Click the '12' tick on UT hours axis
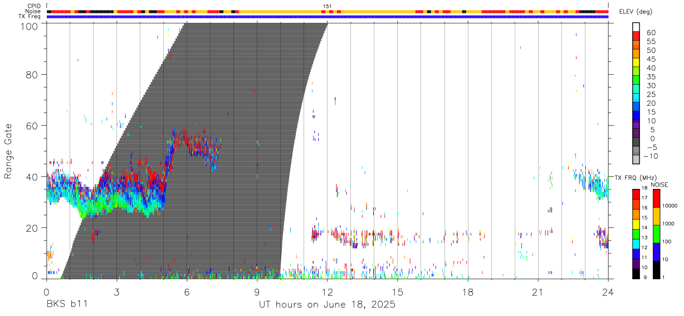 point(327,292)
